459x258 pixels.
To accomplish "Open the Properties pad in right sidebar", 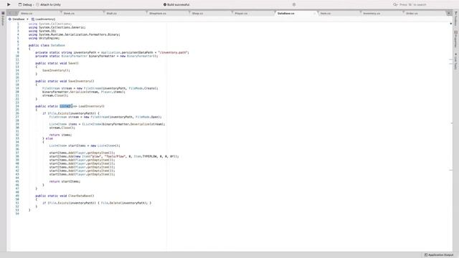I will 456,39.
